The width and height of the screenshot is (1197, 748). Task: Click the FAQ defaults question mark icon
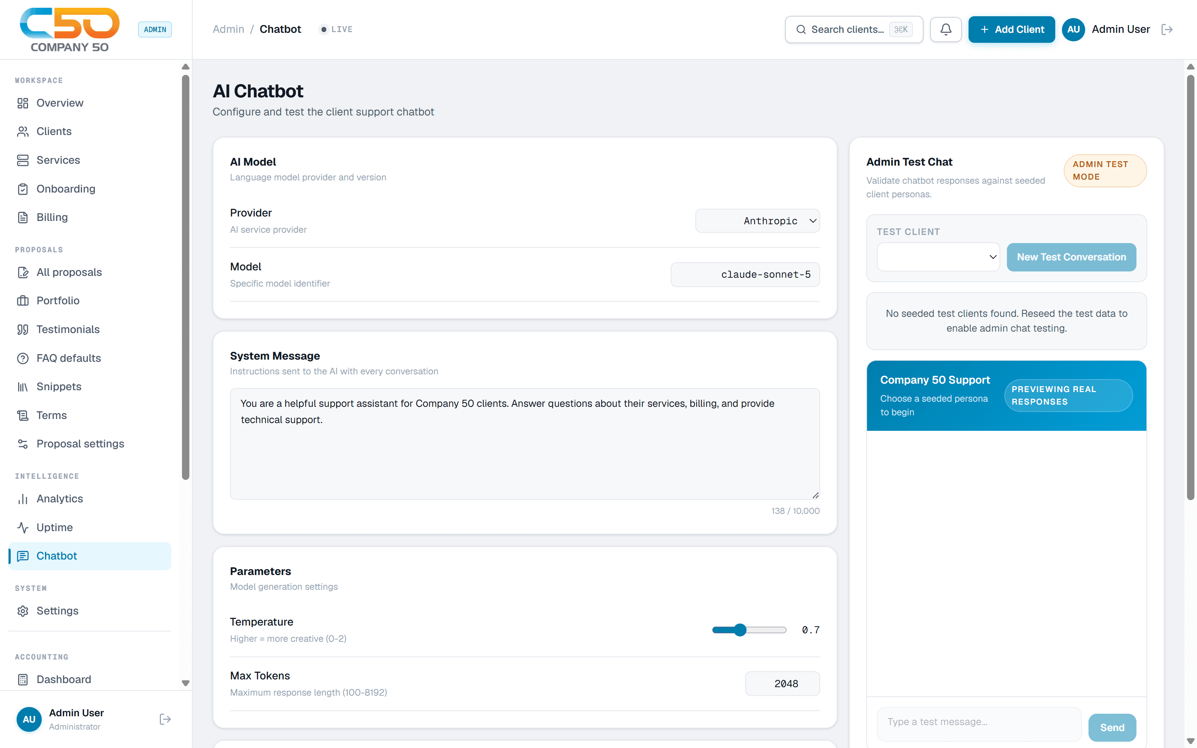(x=23, y=358)
